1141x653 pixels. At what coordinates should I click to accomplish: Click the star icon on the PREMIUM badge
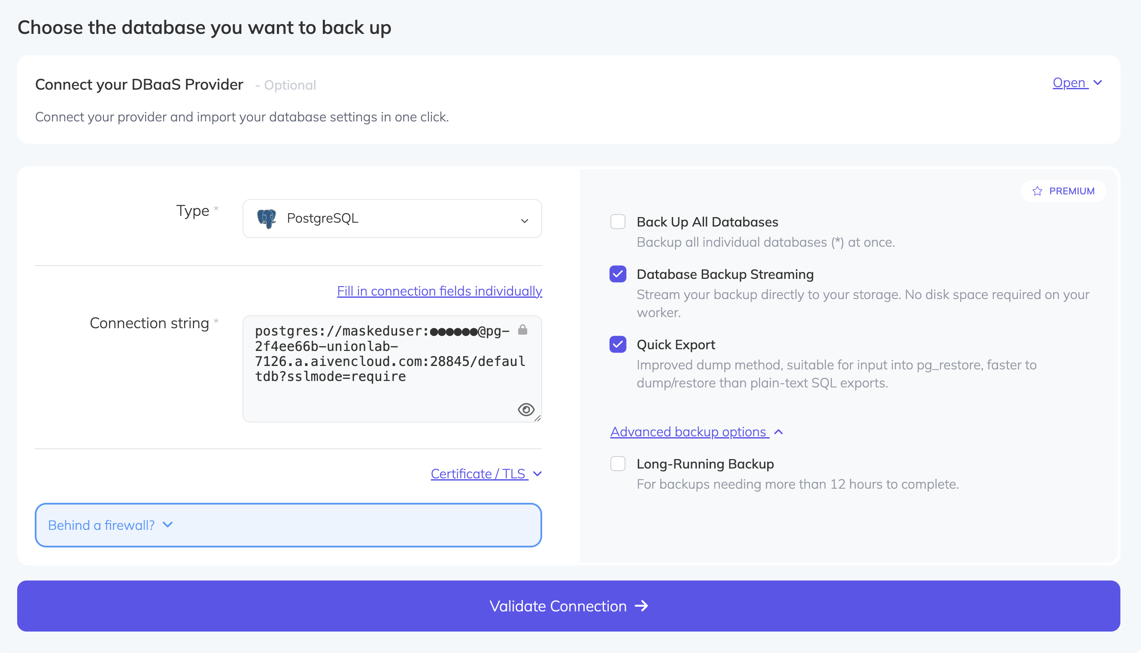(1036, 190)
